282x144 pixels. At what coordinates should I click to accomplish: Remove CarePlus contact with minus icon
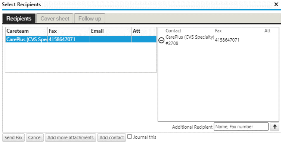coord(161,40)
